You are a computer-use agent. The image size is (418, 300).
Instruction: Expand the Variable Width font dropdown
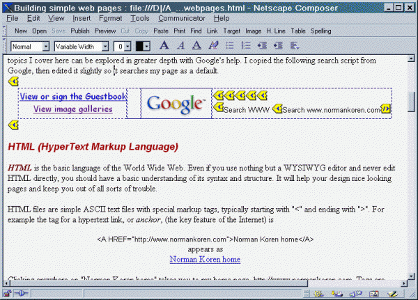pos(105,47)
